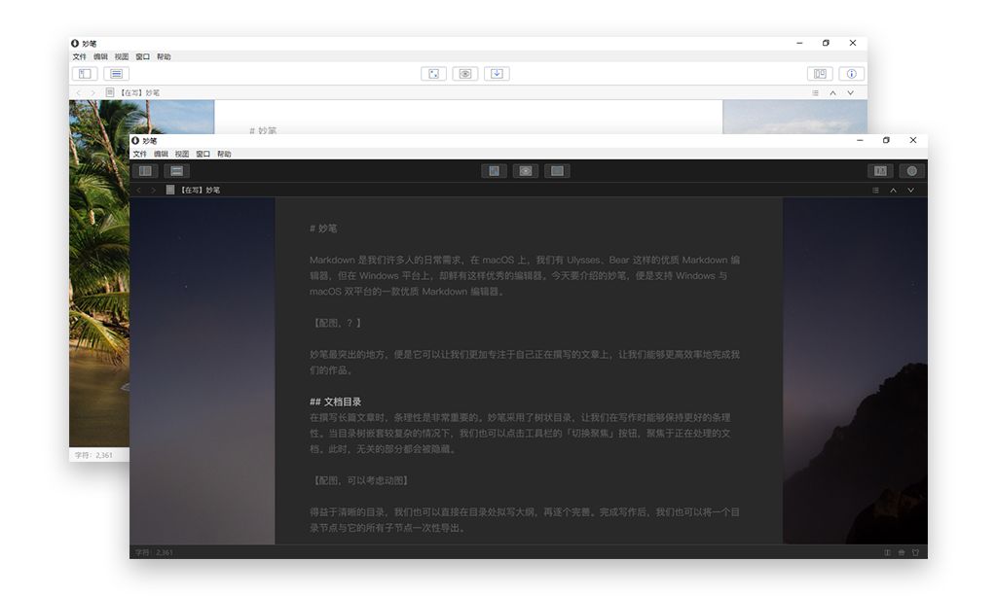Open 编辑 menu in front window
996x596 pixels.
tap(161, 154)
